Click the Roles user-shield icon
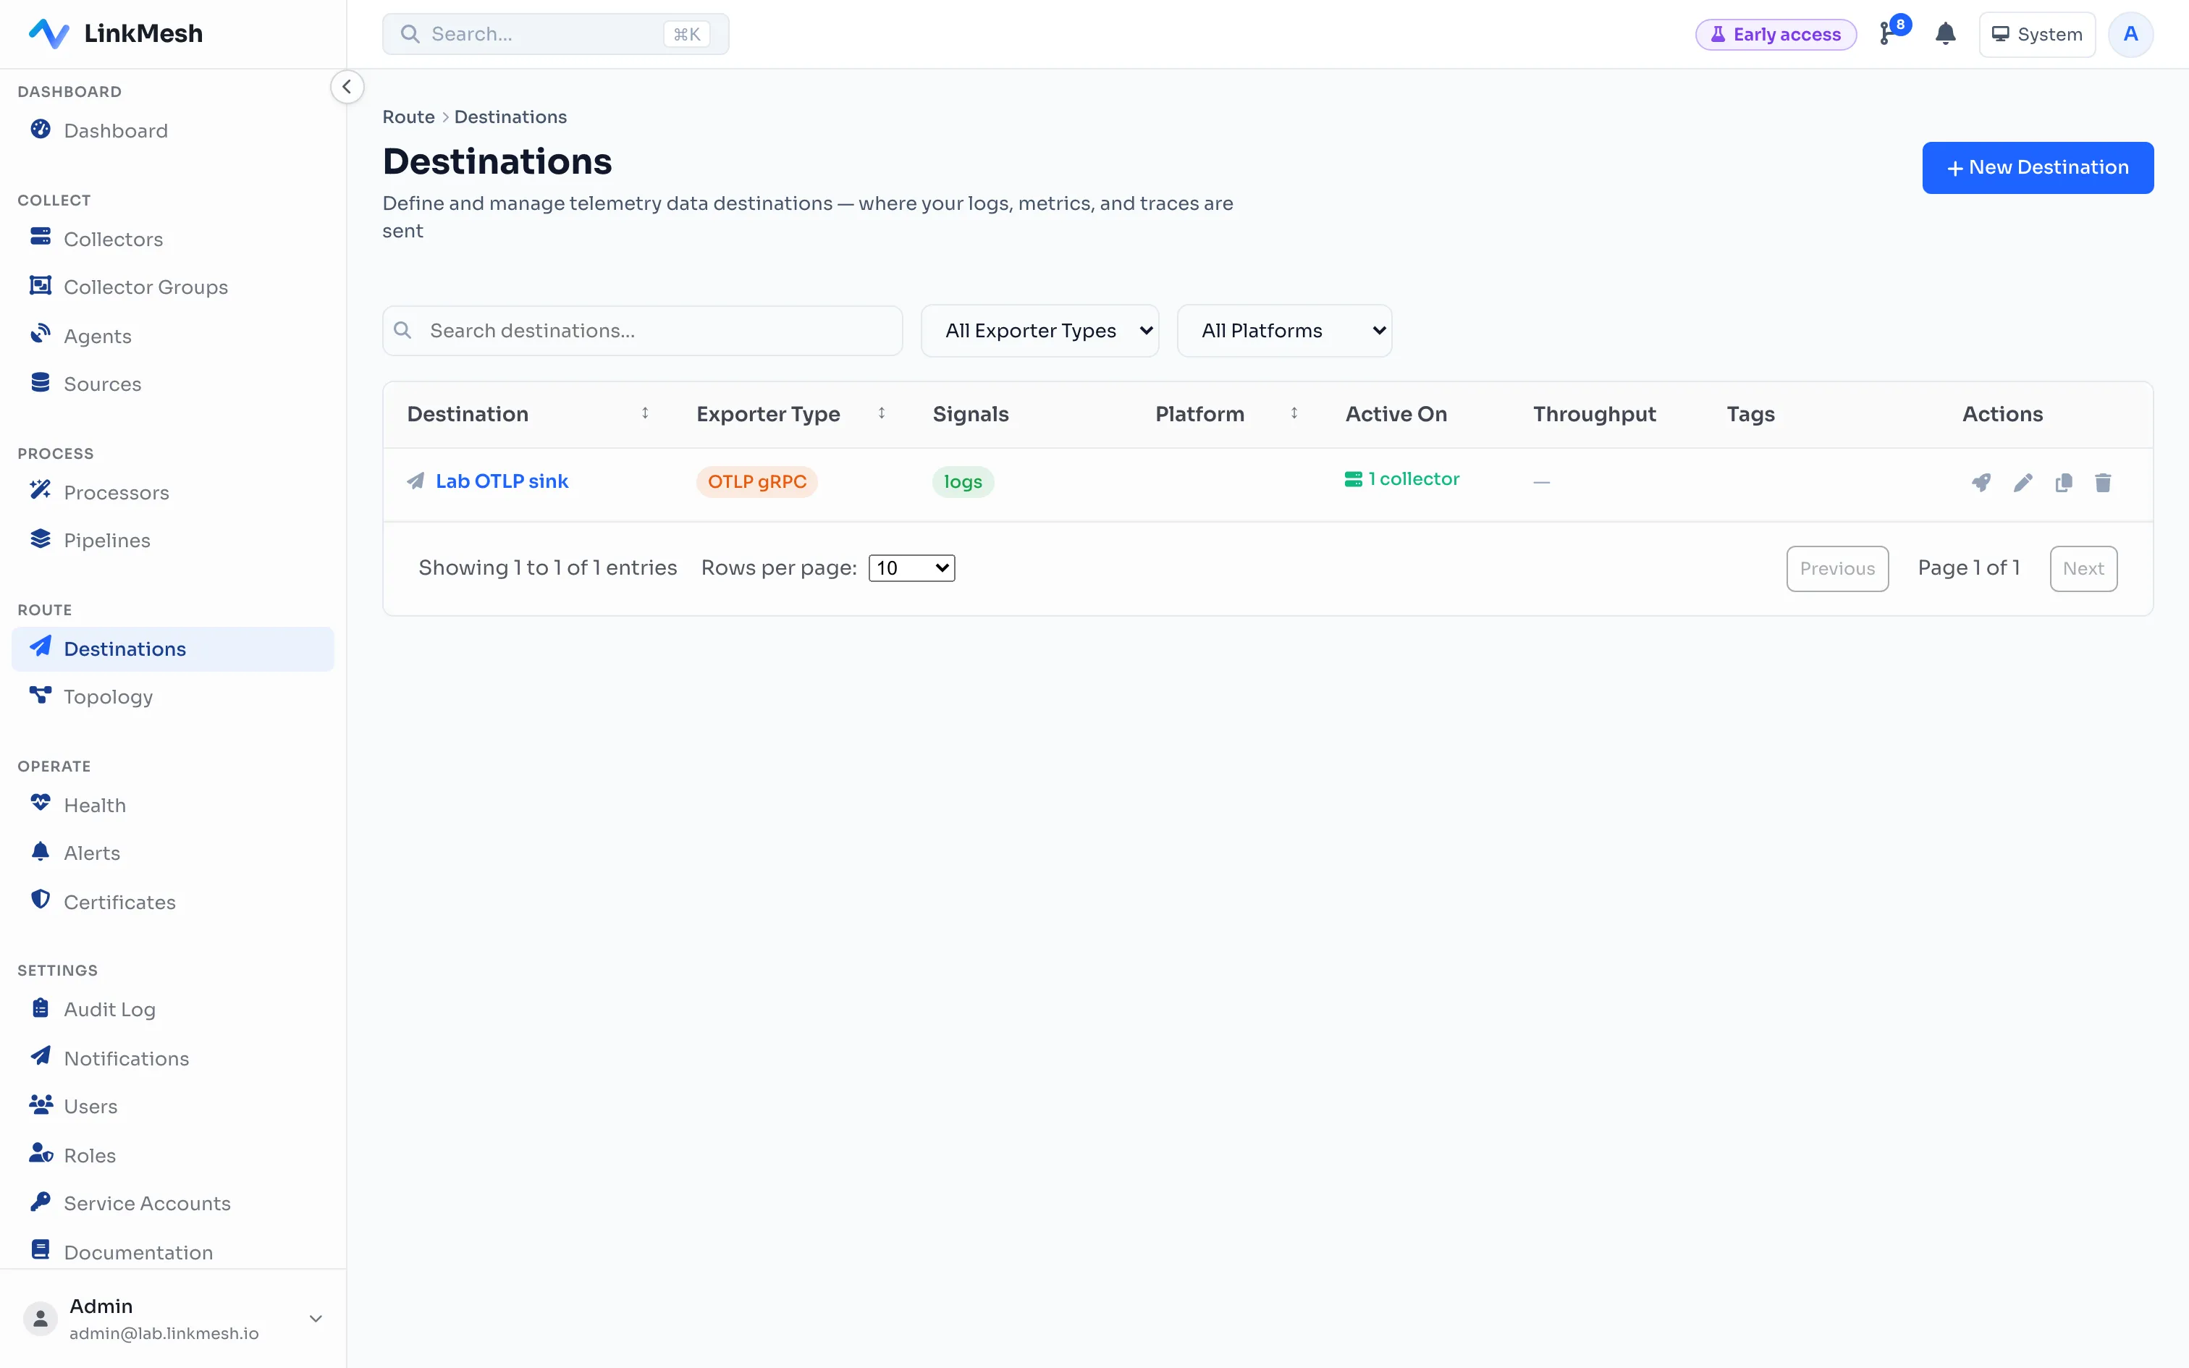Viewport: 2189px width, 1368px height. click(41, 1154)
